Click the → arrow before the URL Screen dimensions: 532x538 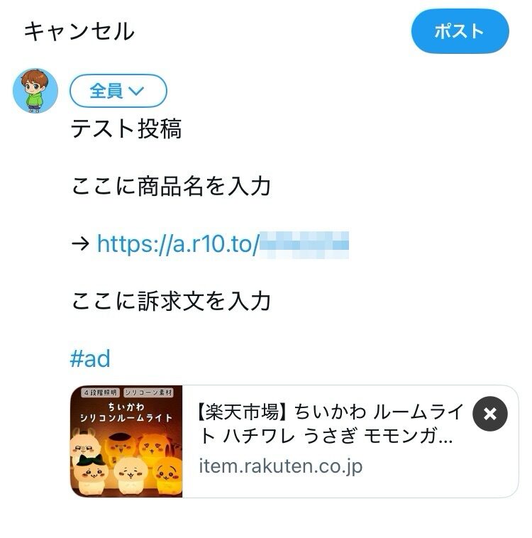click(81, 244)
